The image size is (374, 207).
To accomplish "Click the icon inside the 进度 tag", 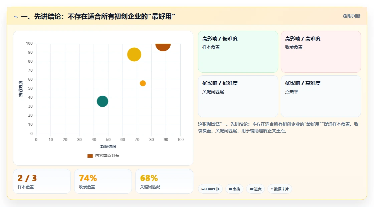I will tap(251, 189).
